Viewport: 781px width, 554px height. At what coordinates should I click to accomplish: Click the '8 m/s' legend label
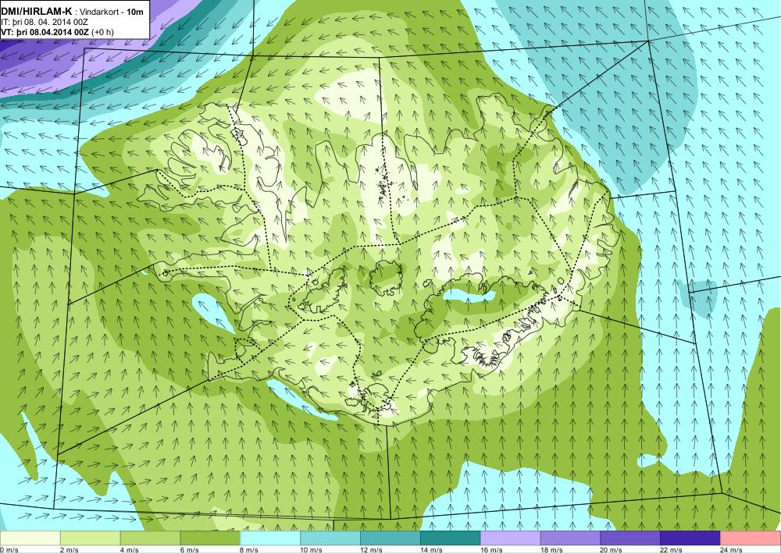tap(249, 550)
